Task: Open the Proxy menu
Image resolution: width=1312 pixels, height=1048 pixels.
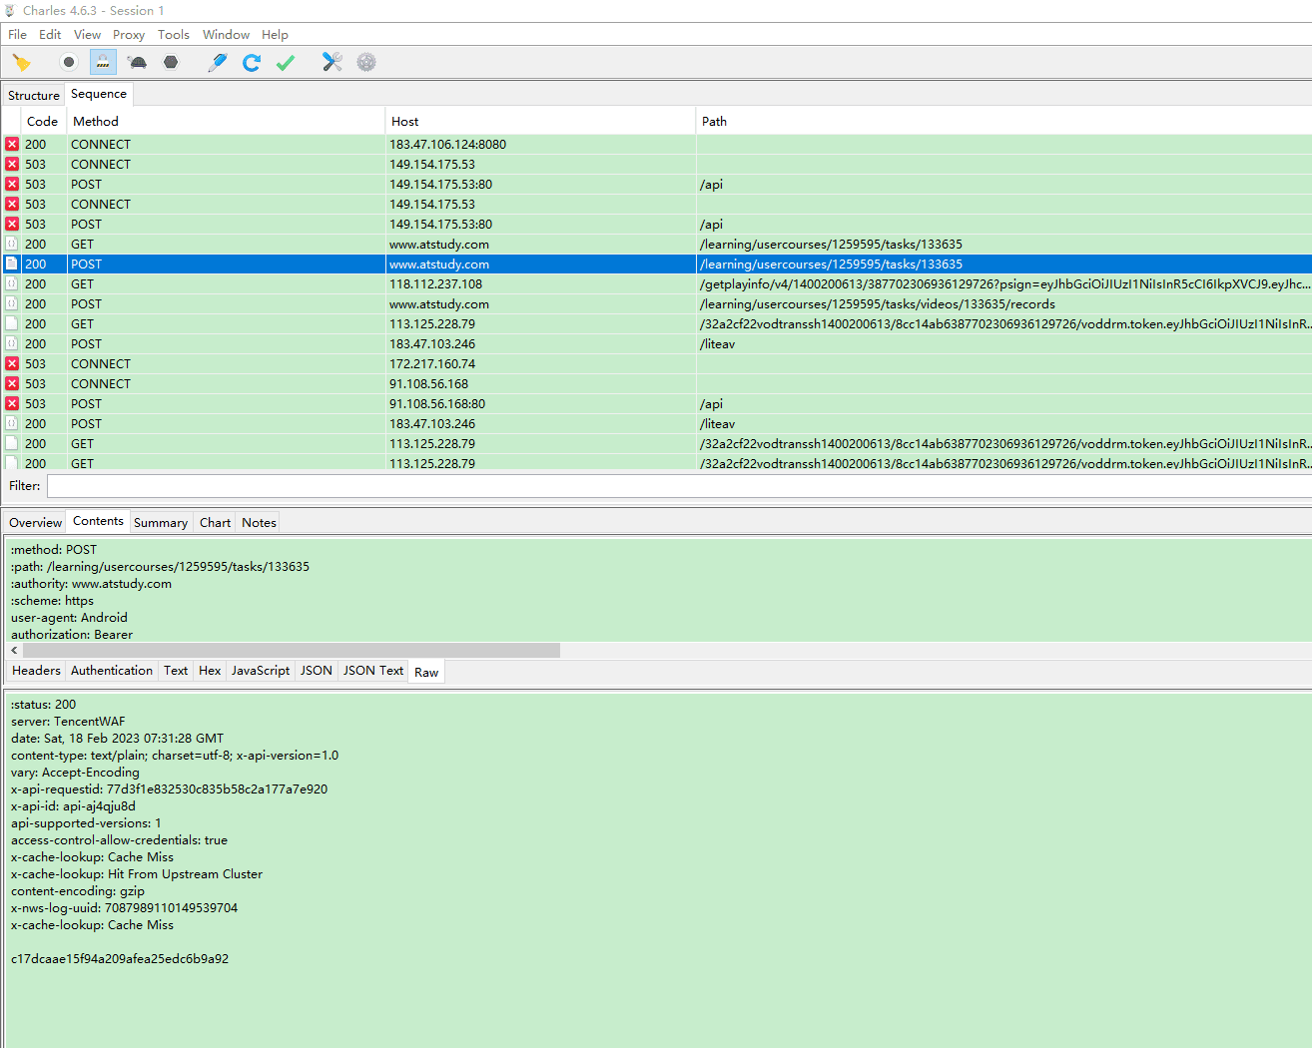Action: pos(129,34)
